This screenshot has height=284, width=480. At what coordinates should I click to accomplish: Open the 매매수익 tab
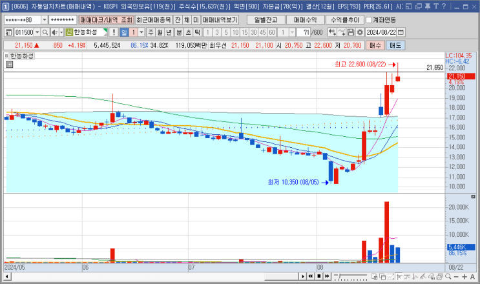(306, 20)
